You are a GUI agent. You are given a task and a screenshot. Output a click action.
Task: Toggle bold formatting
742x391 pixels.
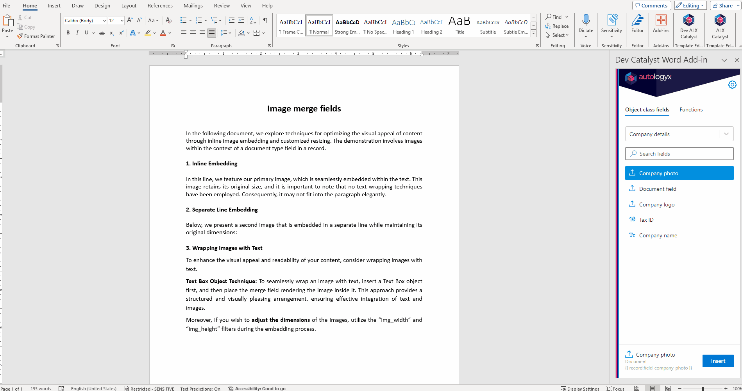[x=68, y=33]
